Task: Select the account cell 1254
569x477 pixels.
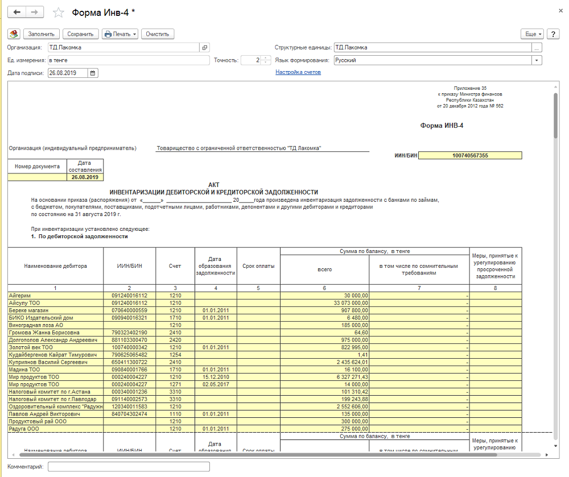Action: (175, 355)
